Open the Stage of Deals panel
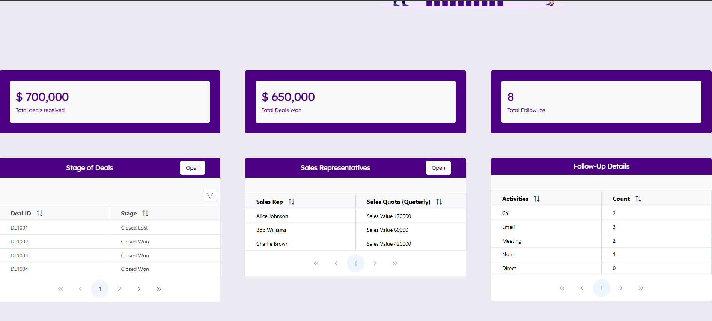 point(193,168)
